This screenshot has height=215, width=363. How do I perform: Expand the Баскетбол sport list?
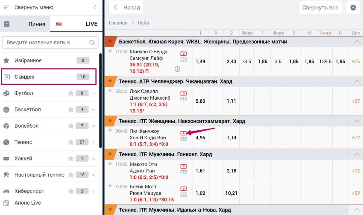[93, 110]
